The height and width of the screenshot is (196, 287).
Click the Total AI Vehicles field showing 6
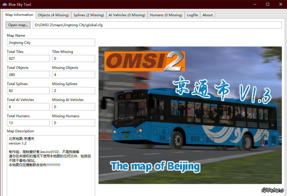(28, 107)
